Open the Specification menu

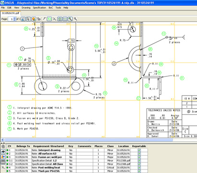(39, 8)
